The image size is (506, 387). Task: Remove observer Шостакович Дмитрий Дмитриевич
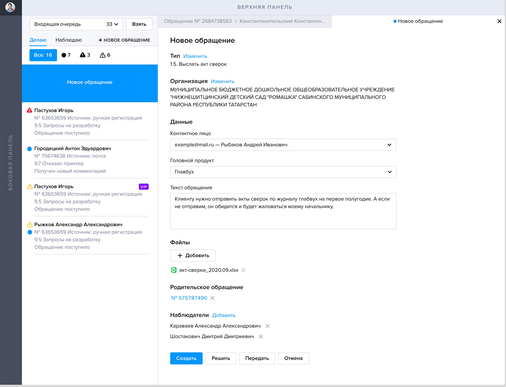click(x=261, y=336)
